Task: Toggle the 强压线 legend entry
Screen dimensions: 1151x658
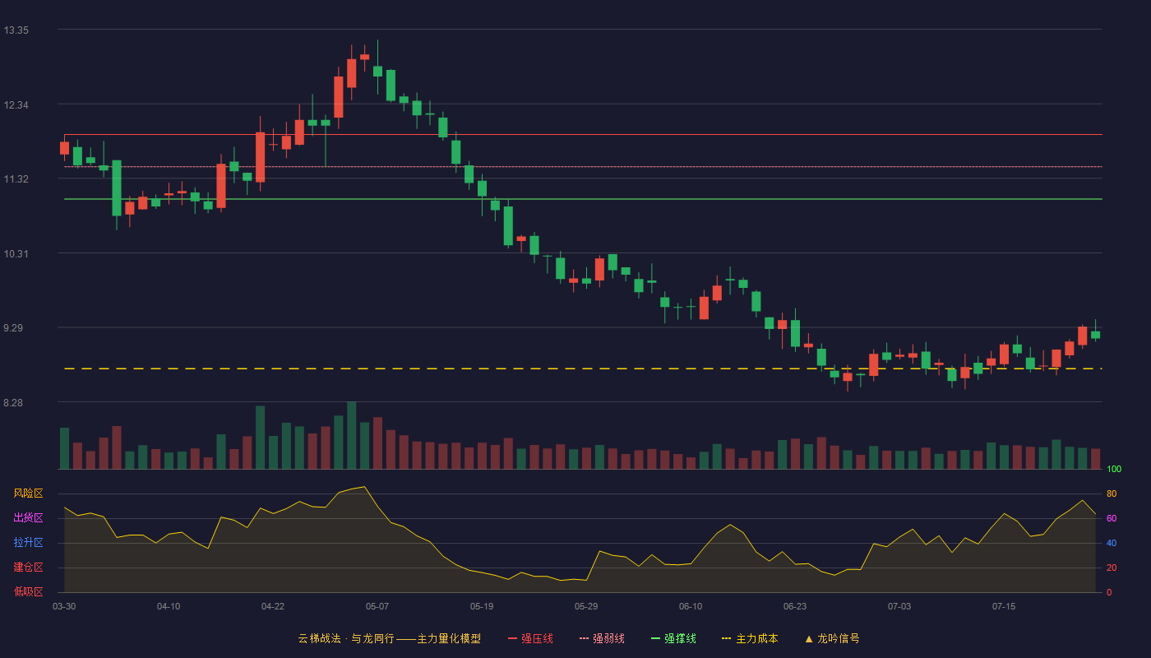Action: [530, 638]
